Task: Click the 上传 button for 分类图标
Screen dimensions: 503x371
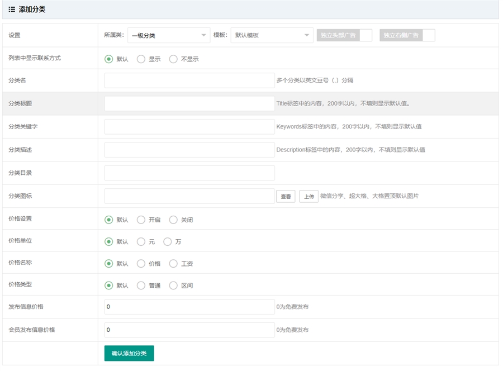Action: [309, 197]
